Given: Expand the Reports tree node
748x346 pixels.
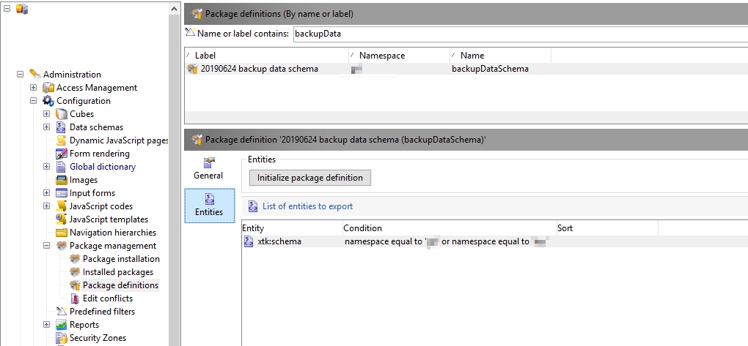Looking at the screenshot, I should coord(47,325).
